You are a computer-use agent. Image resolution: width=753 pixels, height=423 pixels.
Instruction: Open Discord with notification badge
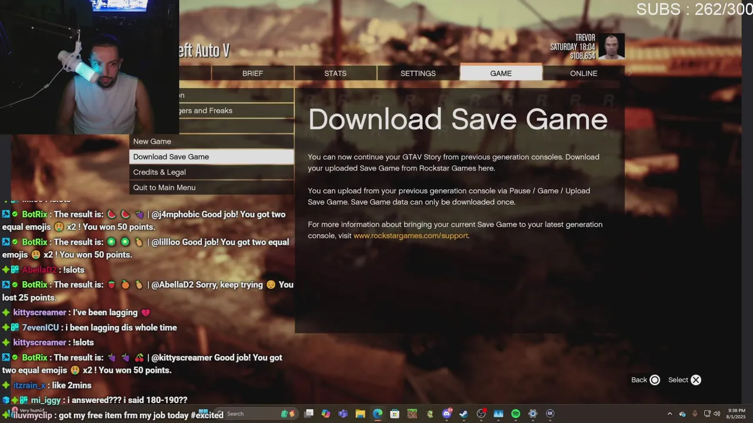pyautogui.click(x=447, y=414)
